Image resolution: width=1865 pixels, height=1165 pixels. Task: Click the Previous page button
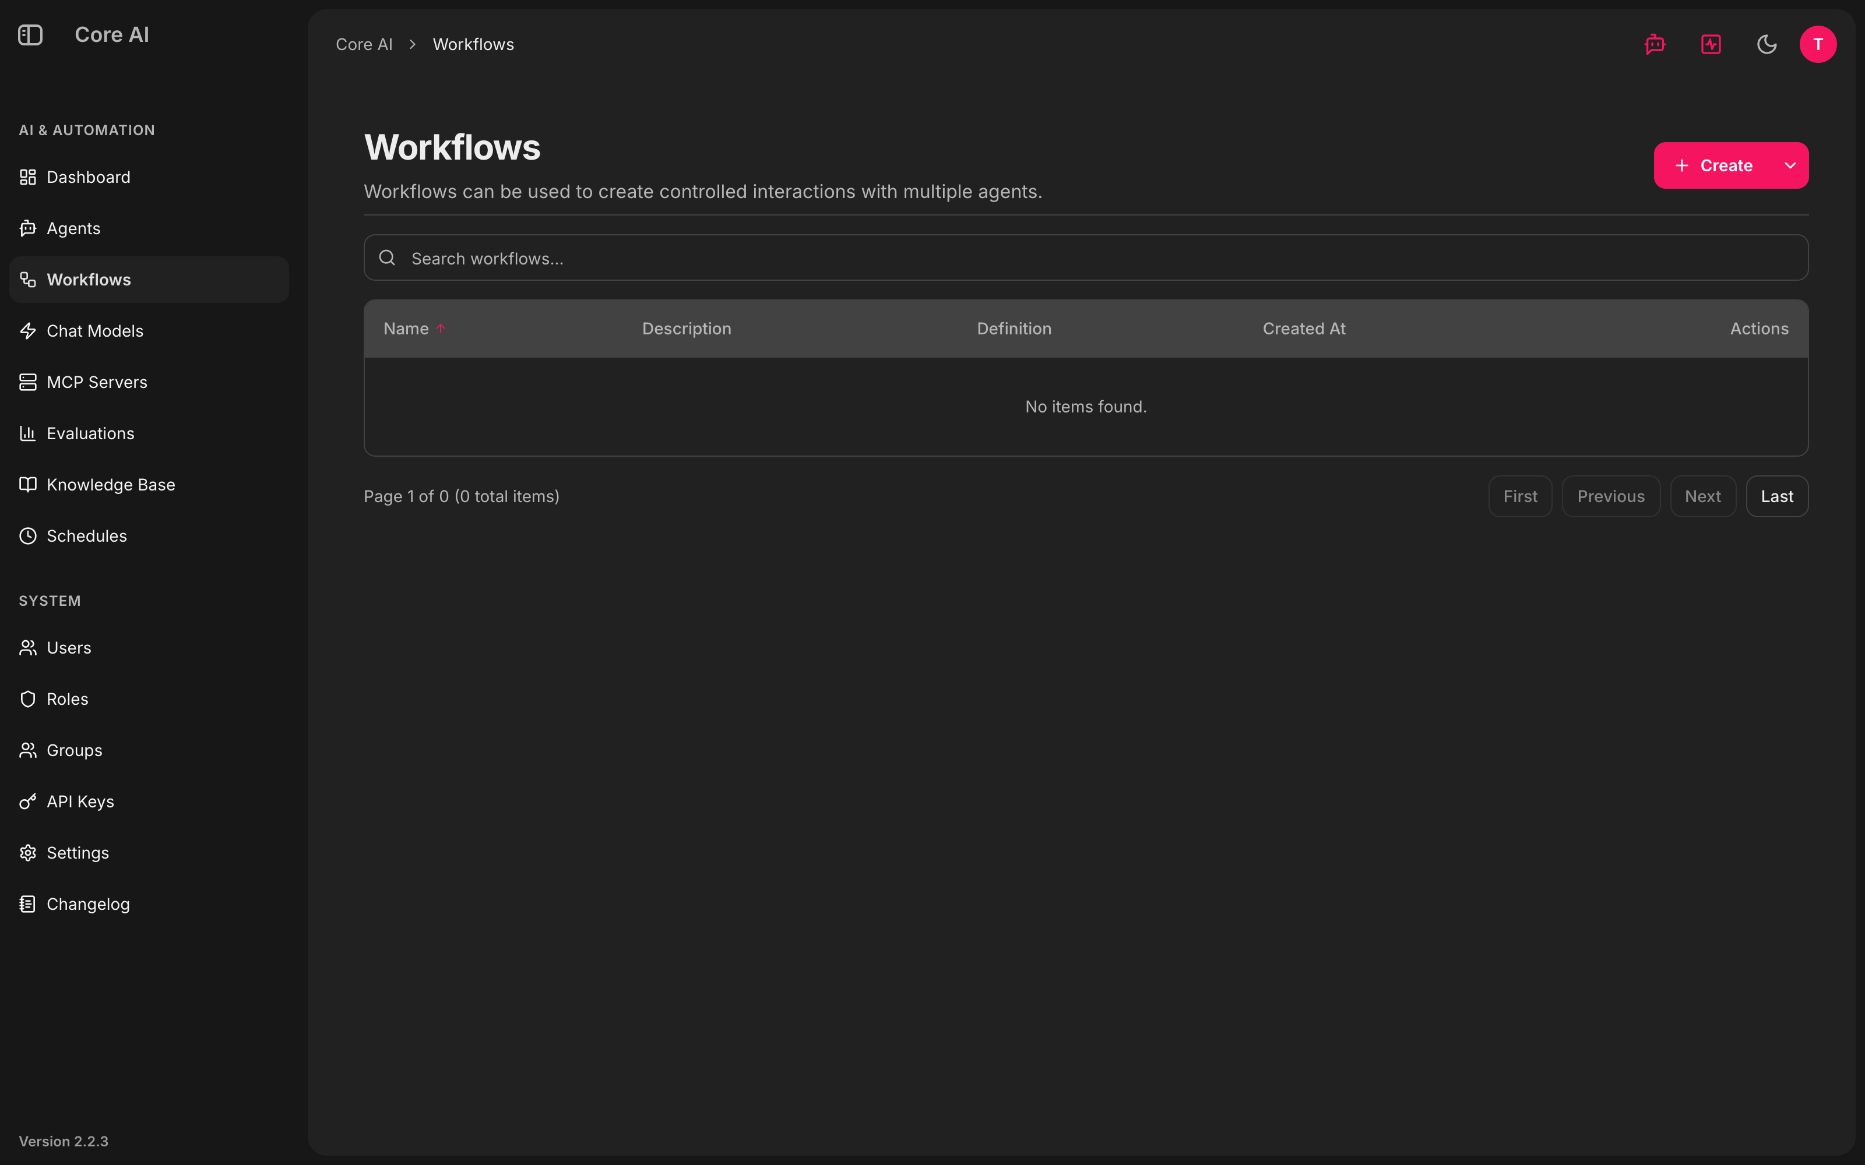point(1611,497)
